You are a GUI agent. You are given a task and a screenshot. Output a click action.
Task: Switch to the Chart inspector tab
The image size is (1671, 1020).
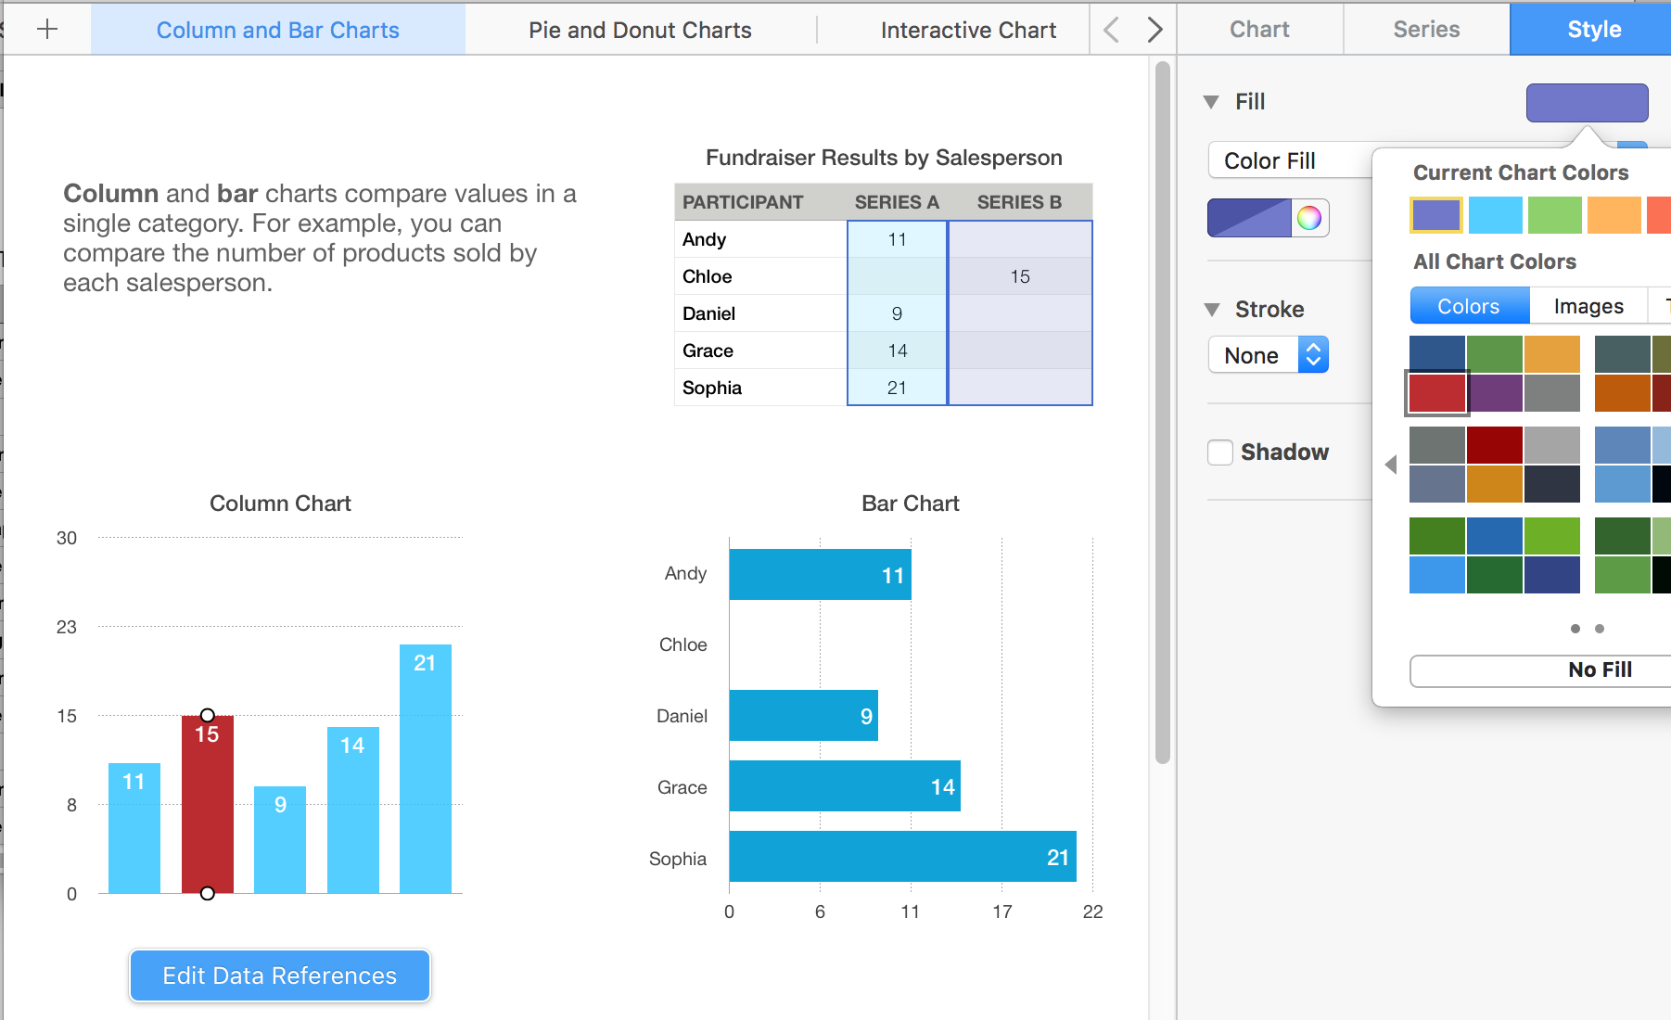coord(1259,30)
